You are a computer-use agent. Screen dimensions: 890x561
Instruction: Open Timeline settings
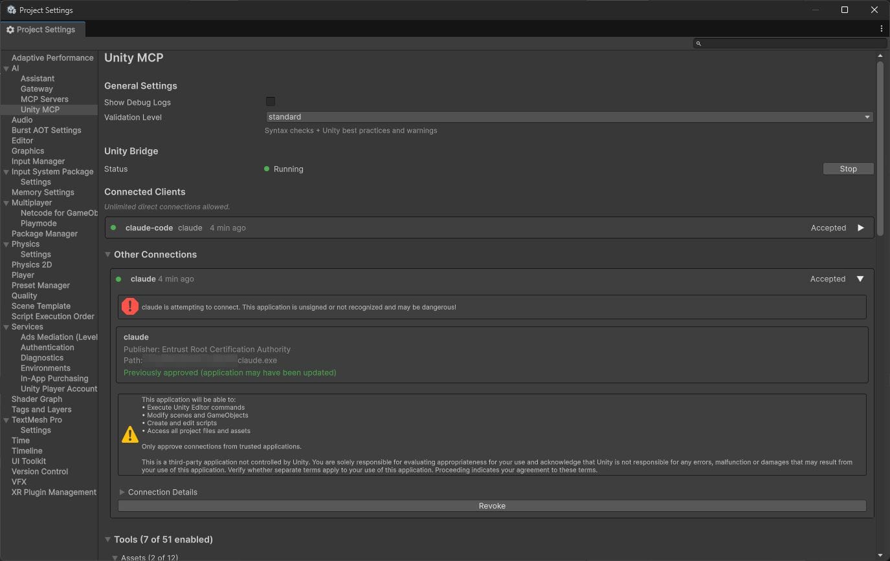(27, 450)
